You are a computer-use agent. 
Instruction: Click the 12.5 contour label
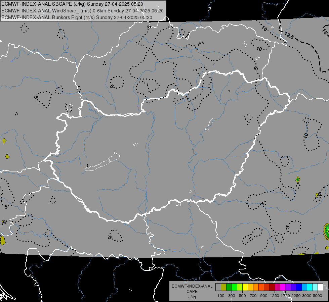289,36
